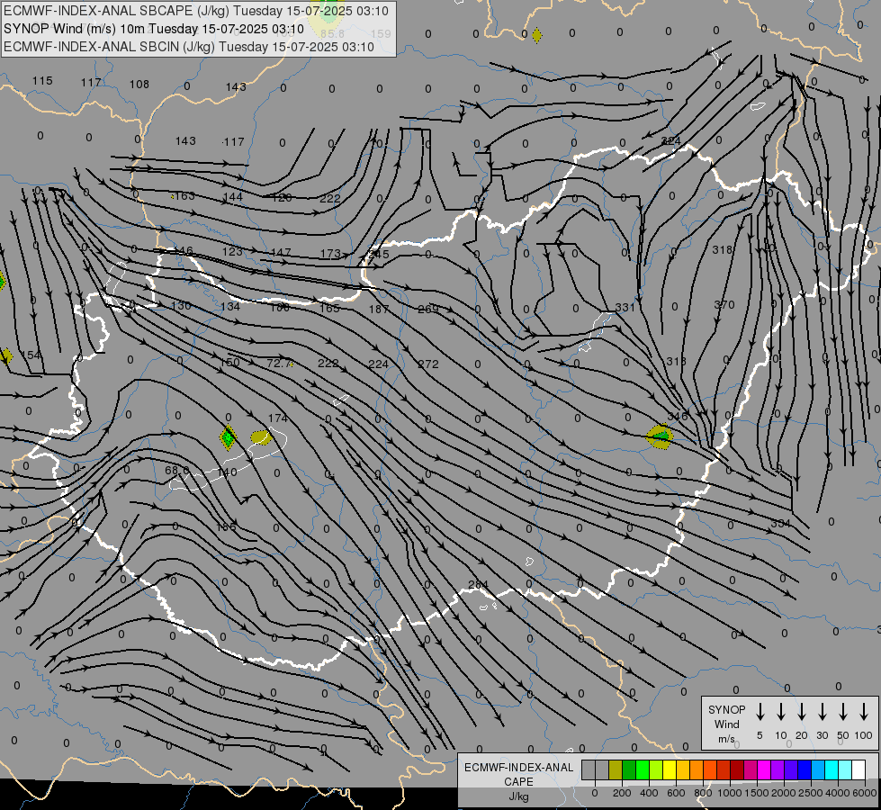
Task: Click the 2000 tick label on colorbar
Action: 783,793
